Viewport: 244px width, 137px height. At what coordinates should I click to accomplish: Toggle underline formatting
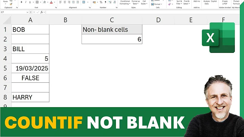[30, 2]
